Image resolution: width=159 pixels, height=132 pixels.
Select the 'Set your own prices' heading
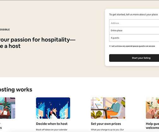(x=106, y=124)
